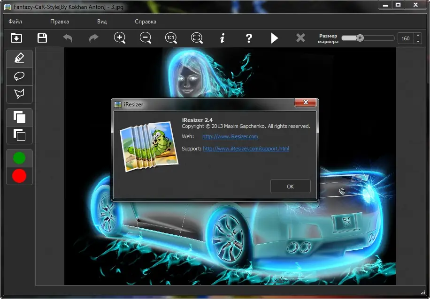
Task: Select the polygonal lasso tool
Action: [19, 94]
